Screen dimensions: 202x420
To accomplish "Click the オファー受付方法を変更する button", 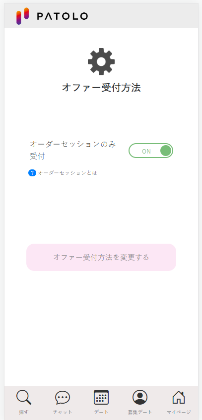I will point(101,258).
